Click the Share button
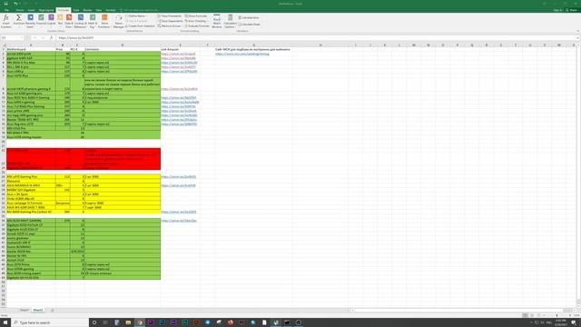 coord(572,10)
